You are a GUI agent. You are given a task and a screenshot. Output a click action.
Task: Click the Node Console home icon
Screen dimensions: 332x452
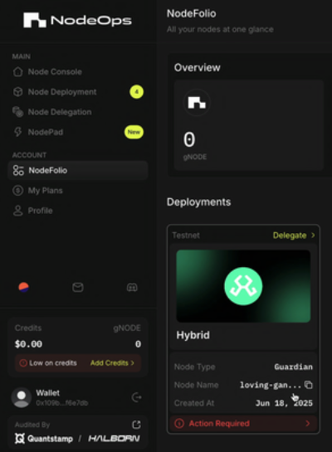(x=18, y=72)
